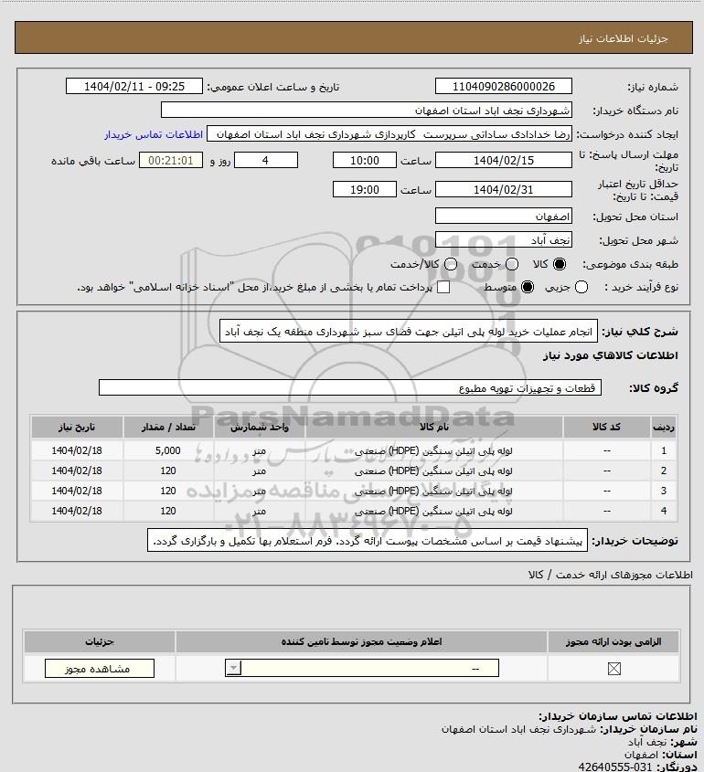Open the license status dropdown arrow
Image resolution: width=704 pixels, height=772 pixels.
click(233, 668)
